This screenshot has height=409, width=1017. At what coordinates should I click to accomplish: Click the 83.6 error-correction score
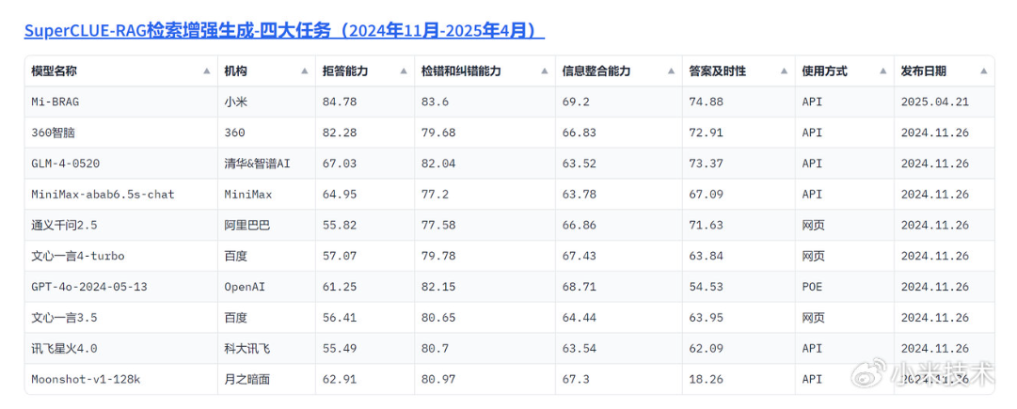tap(434, 102)
